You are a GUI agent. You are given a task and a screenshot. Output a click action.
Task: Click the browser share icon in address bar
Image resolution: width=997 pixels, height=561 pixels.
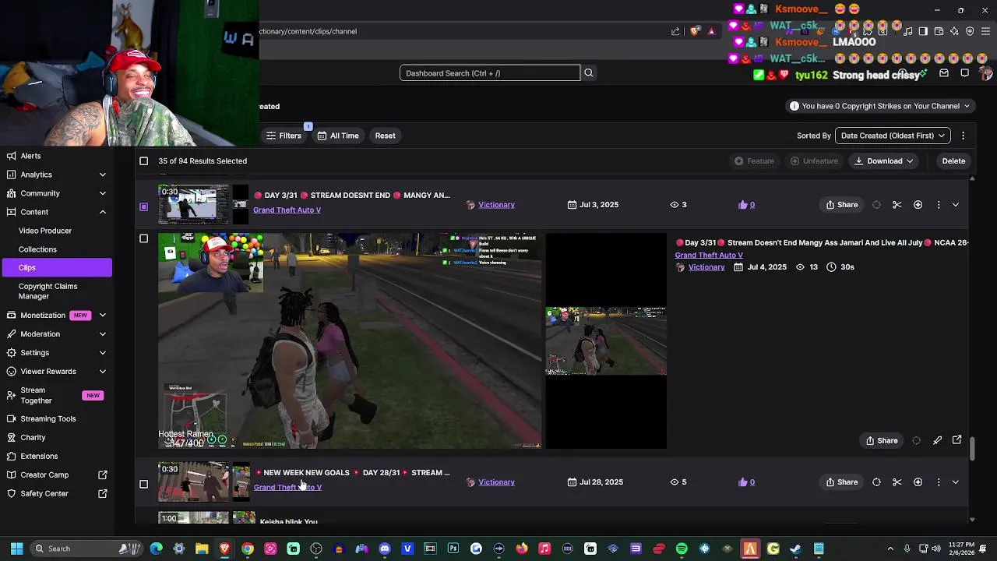tap(675, 31)
